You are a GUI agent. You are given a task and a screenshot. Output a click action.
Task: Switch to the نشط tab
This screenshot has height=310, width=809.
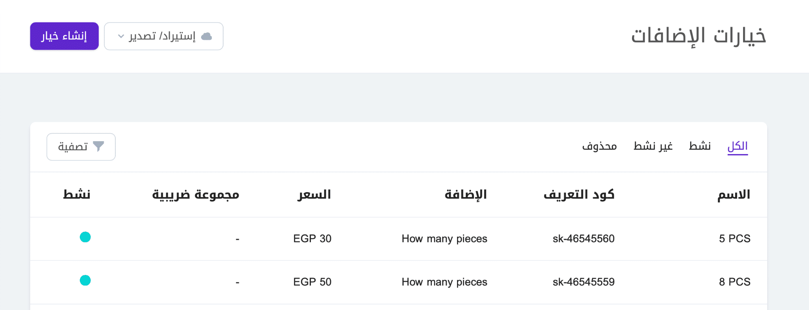point(700,146)
